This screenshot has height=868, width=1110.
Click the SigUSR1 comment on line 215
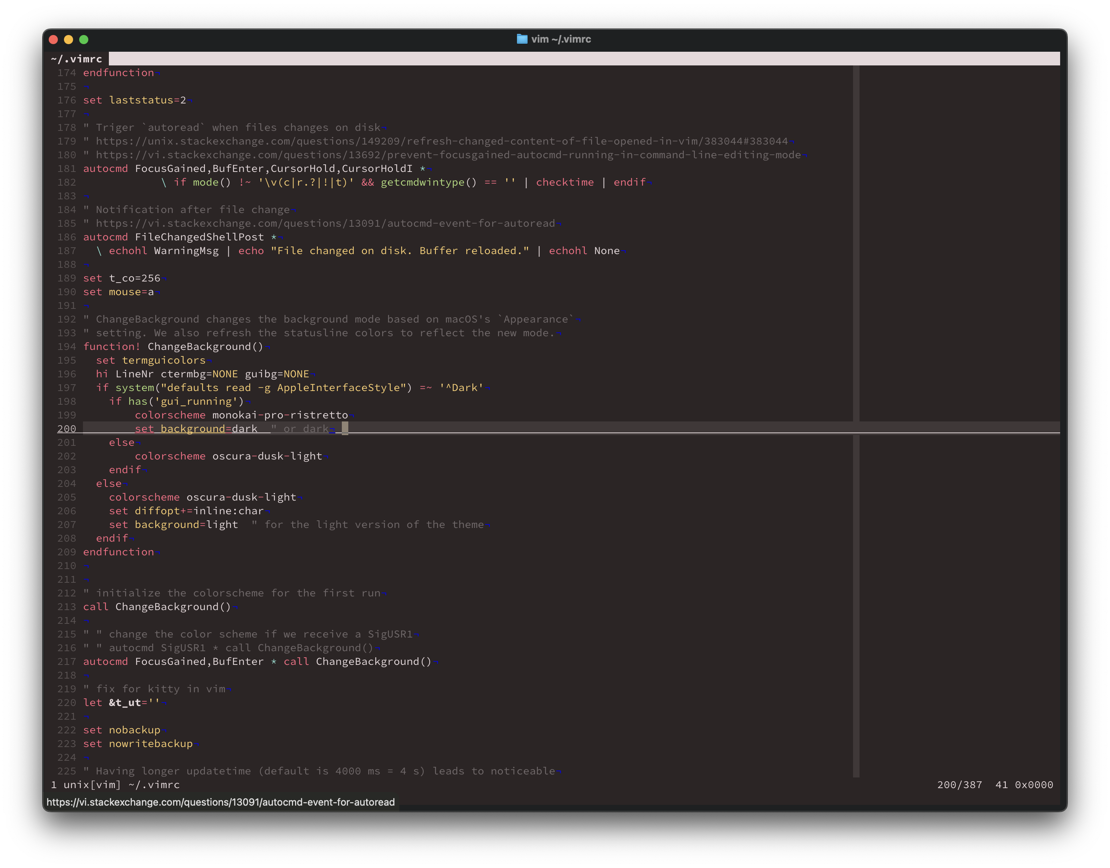click(x=248, y=634)
